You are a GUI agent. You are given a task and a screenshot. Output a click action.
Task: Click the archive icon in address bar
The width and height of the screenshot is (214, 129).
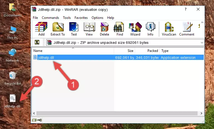[x=49, y=43]
